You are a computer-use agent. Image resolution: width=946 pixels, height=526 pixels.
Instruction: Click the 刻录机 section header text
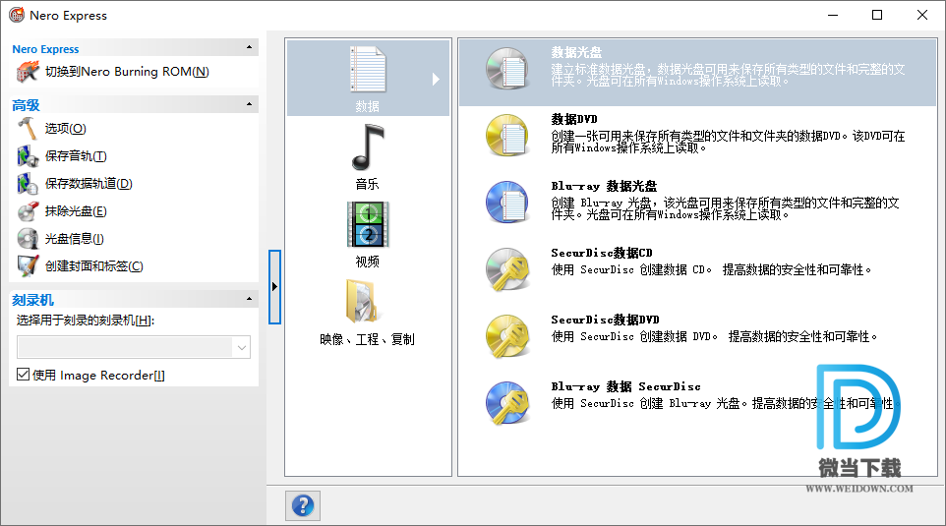(x=33, y=300)
